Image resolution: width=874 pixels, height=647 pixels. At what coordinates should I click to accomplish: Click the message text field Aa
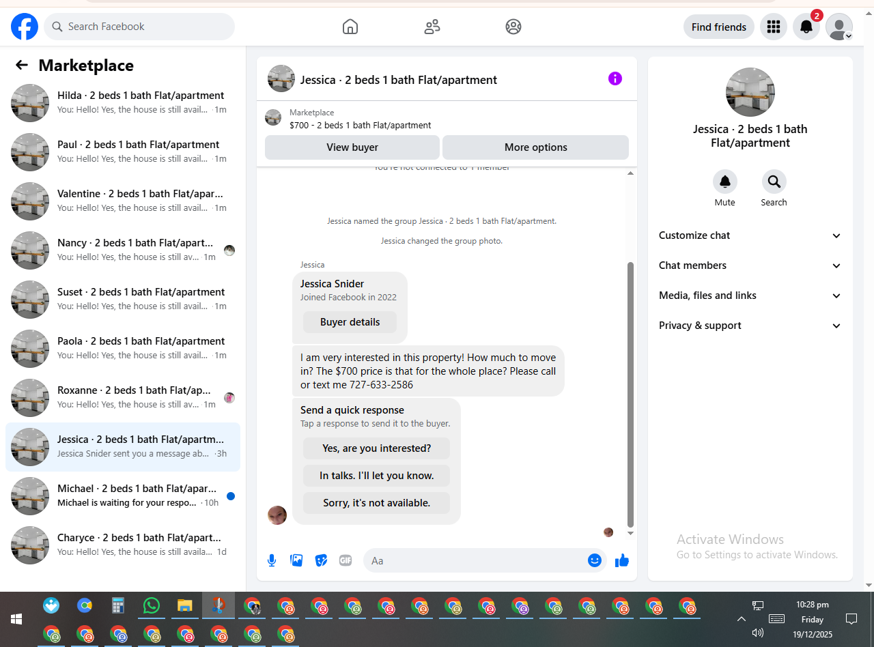[477, 560]
